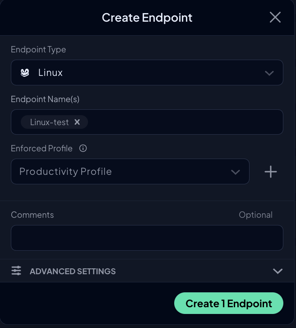296x328 pixels.
Task: Click the Endpoint Type chevron arrow
Action: (269, 73)
